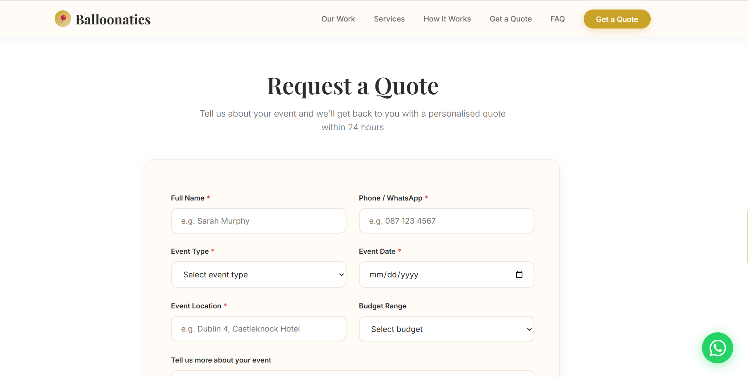Click the Event Date mm/dd/yyyy field
The height and width of the screenshot is (377, 748).
pyautogui.click(x=447, y=274)
